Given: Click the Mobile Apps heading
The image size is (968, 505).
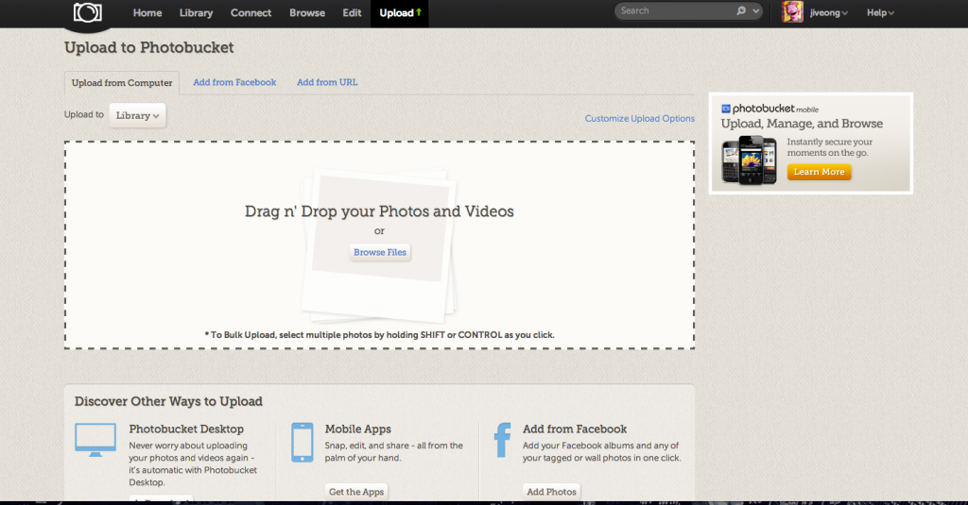Looking at the screenshot, I should [358, 429].
